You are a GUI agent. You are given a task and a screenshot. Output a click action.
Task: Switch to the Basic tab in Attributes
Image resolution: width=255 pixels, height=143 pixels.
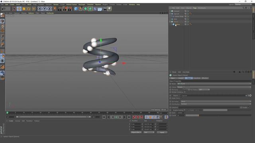pyautogui.click(x=173, y=78)
